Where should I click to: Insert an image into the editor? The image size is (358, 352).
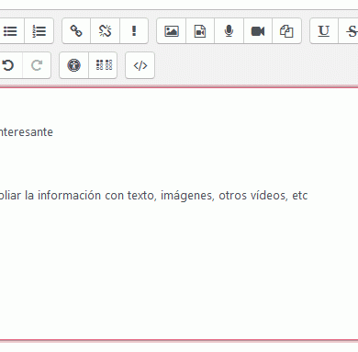pos(172,31)
